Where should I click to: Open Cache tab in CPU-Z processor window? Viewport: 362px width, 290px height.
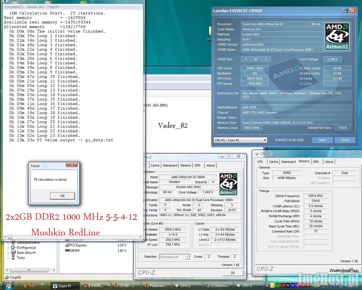(155, 165)
